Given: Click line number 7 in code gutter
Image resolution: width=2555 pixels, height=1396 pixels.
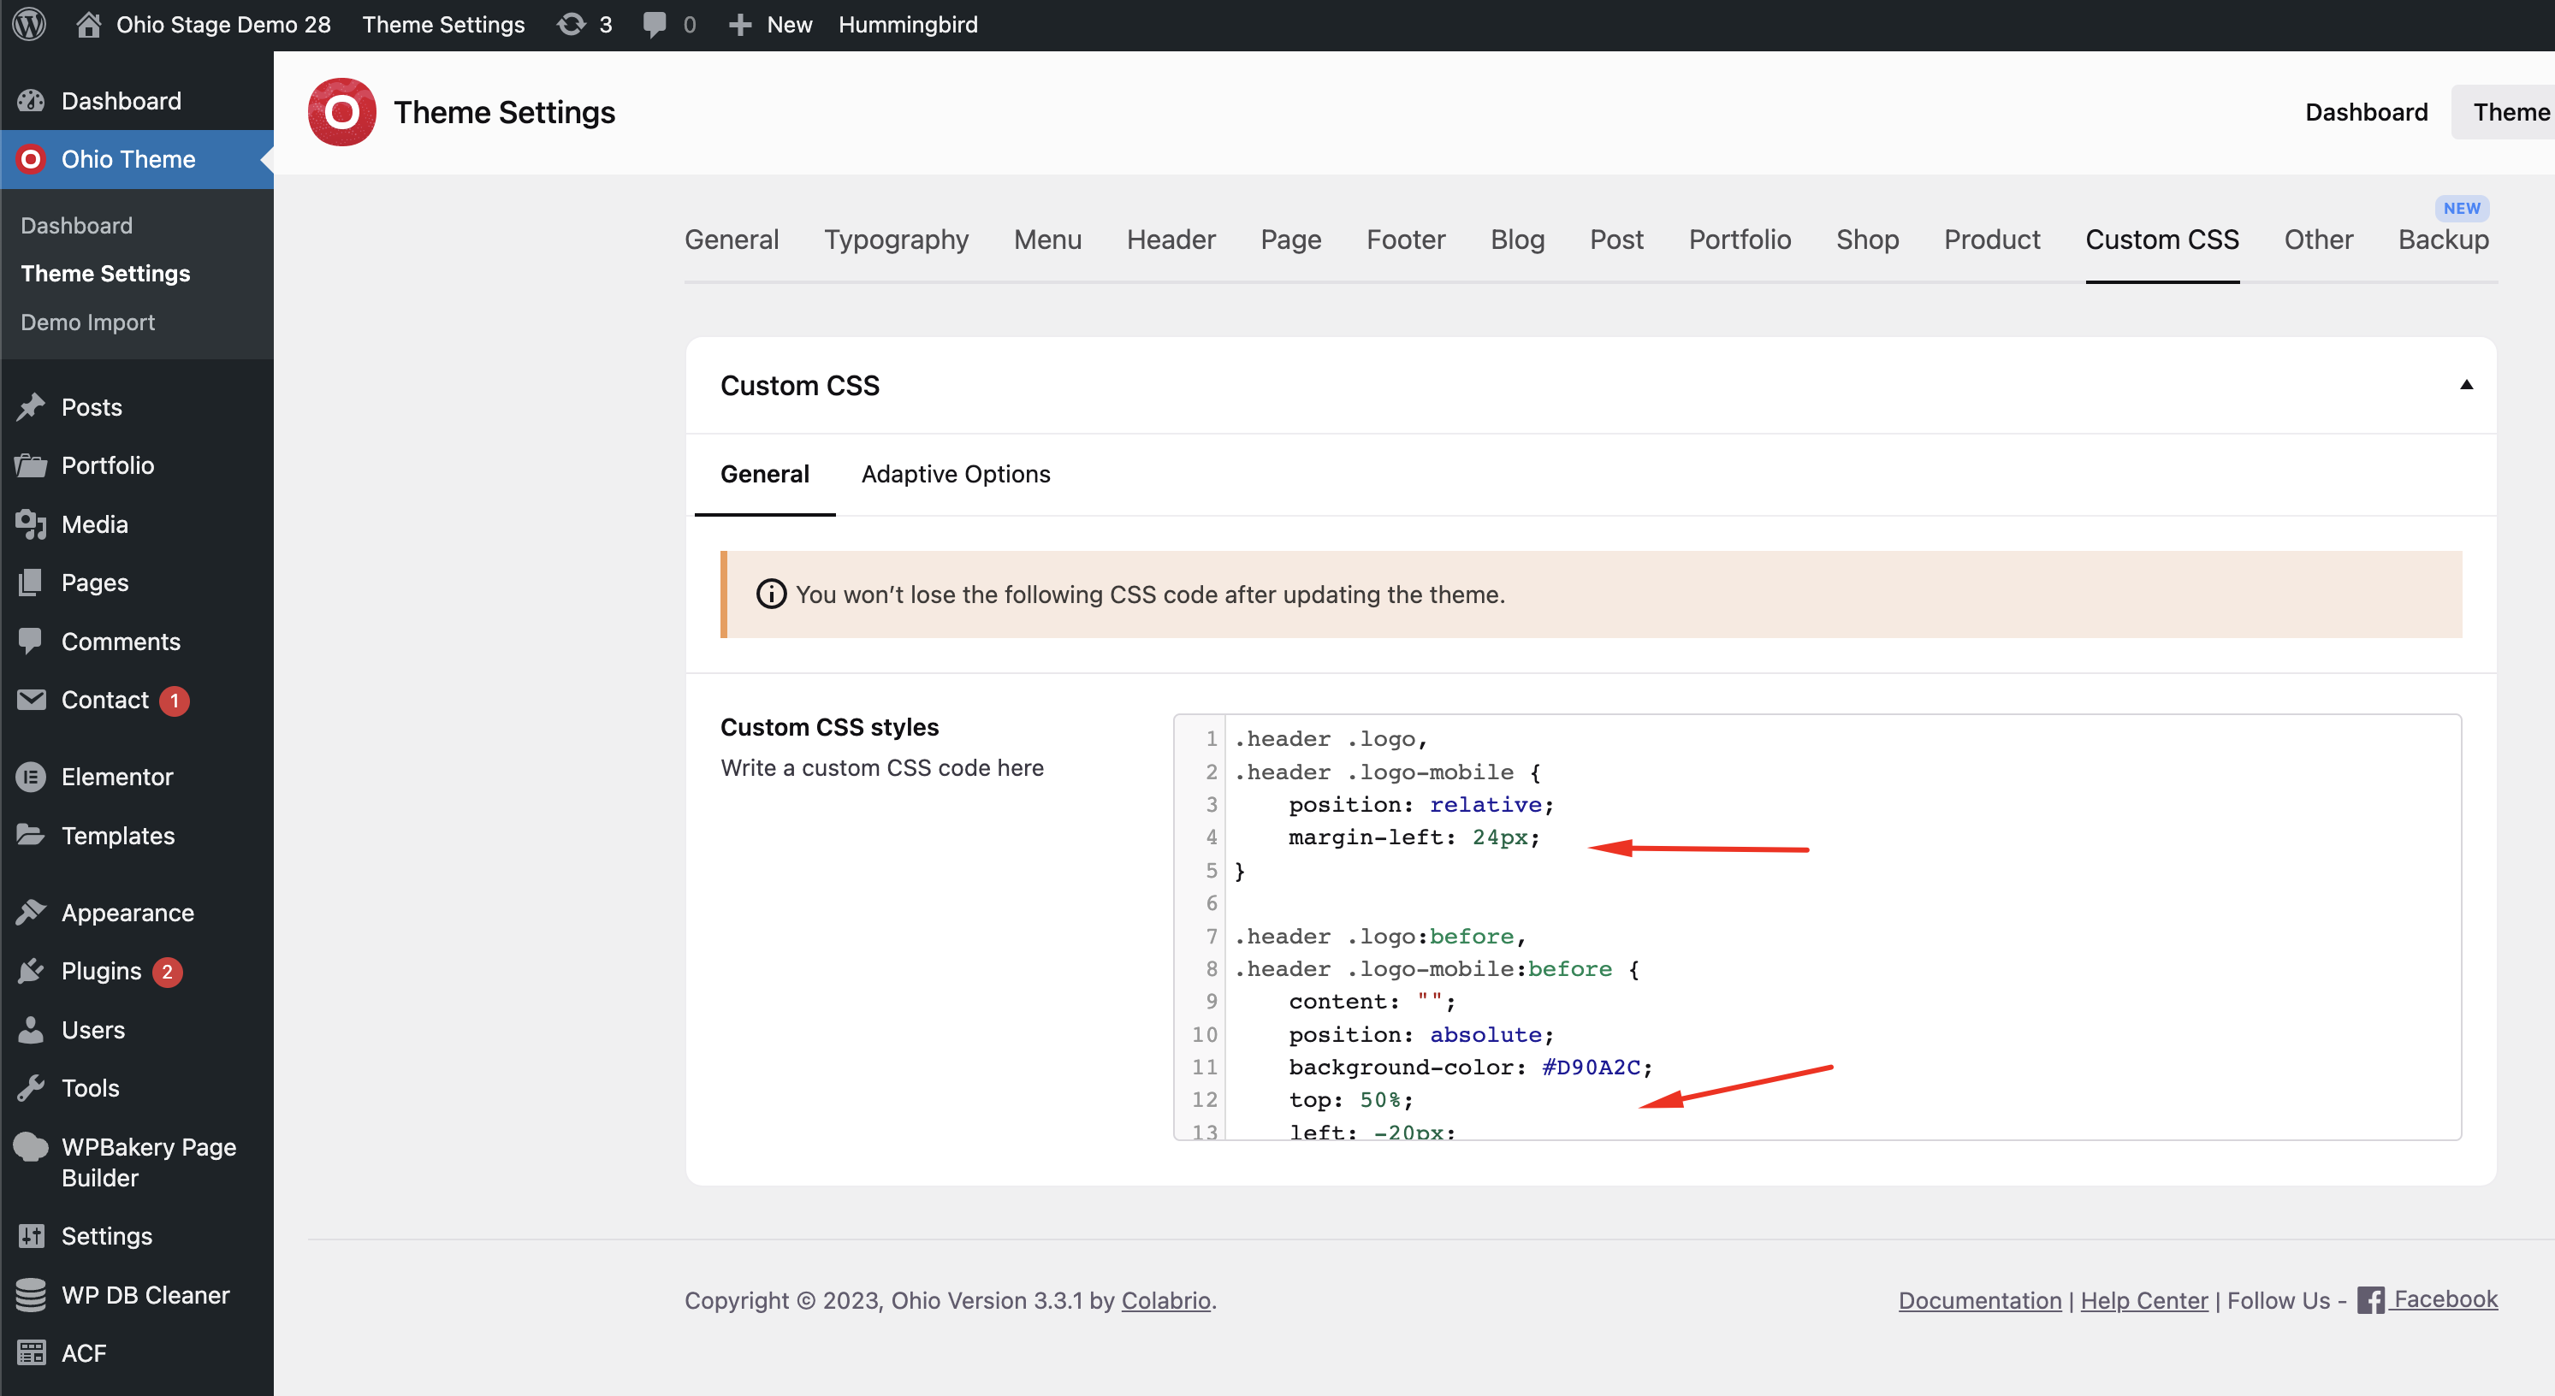Looking at the screenshot, I should [x=1211, y=936].
